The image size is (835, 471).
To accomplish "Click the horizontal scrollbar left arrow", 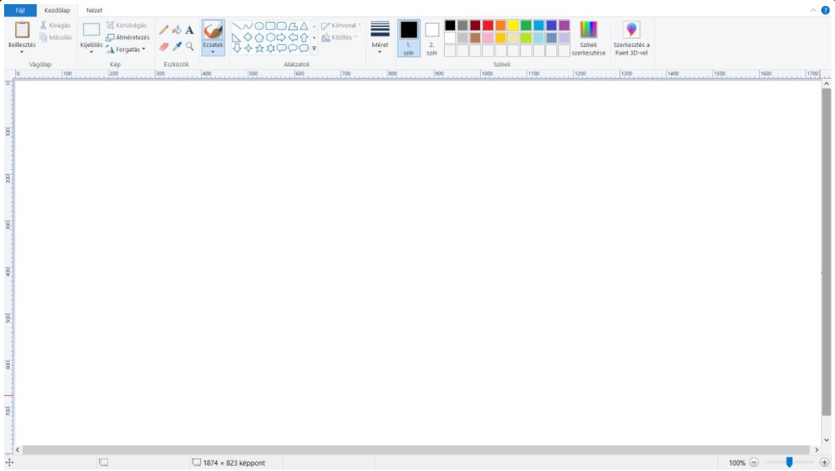I will 17,450.
